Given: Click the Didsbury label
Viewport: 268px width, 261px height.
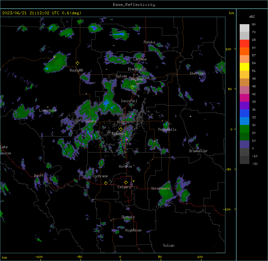Looking at the screenshot, I should coord(119,134).
